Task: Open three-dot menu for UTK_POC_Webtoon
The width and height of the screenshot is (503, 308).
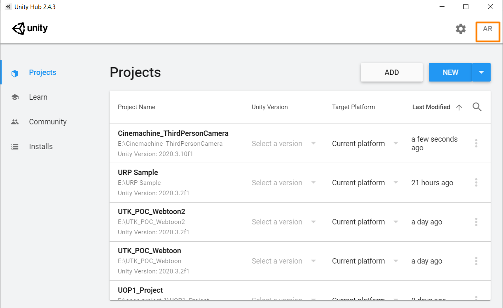Action: [x=476, y=261]
